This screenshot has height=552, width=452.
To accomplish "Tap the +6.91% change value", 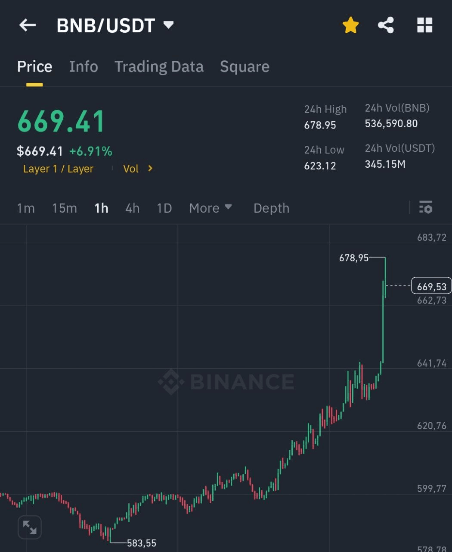I will (91, 151).
